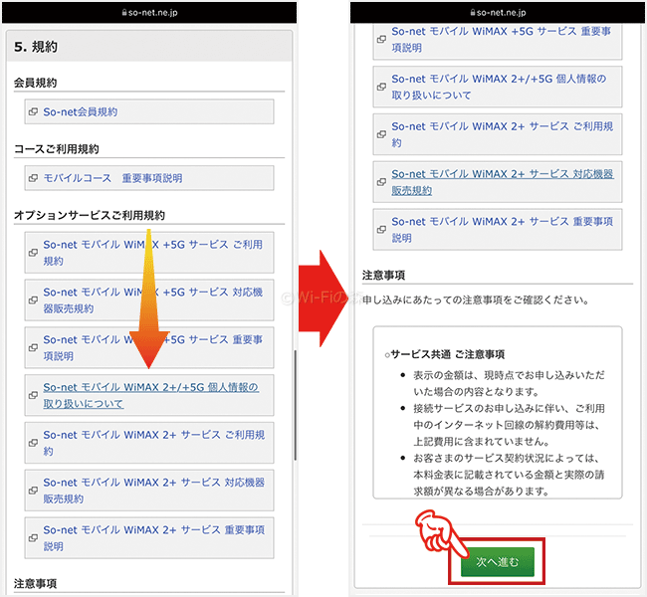
Task: Click the 注意事項 heading in right screen
Action: click(383, 275)
